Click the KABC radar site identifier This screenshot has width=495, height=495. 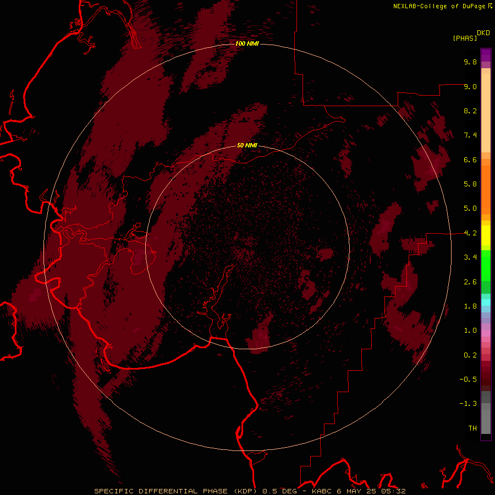322,491
